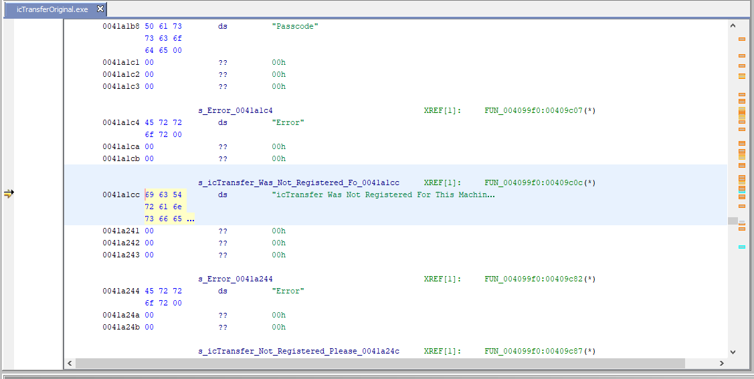This screenshot has height=379, width=754.
Task: Click horizontal scrollbar left arrow
Action: pos(70,364)
